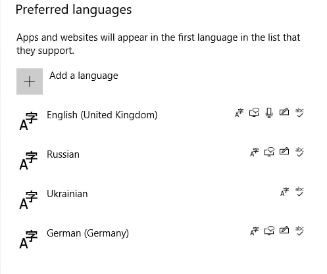Viewport: 327px width, 274px height.
Task: Click the spell-check abc icon for Ukrainian
Action: (x=299, y=191)
